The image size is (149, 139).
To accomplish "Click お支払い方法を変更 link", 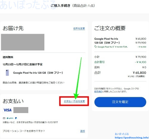I will tap(74, 101).
